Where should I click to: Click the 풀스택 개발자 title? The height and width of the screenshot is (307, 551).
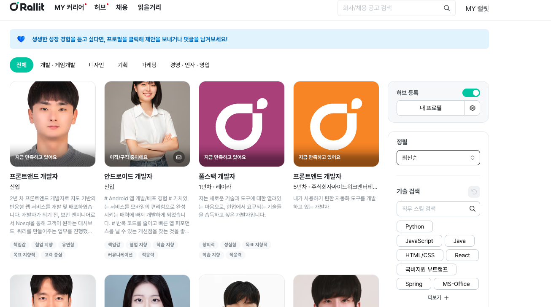point(217,176)
